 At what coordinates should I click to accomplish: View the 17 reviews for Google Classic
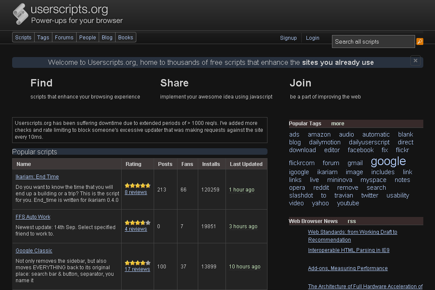(137, 269)
